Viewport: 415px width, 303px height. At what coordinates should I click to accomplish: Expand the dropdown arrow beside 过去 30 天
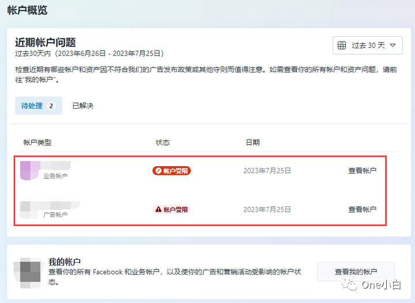[393, 45]
